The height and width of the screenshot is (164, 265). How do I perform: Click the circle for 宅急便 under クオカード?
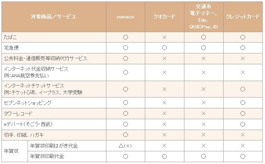tap(164, 48)
